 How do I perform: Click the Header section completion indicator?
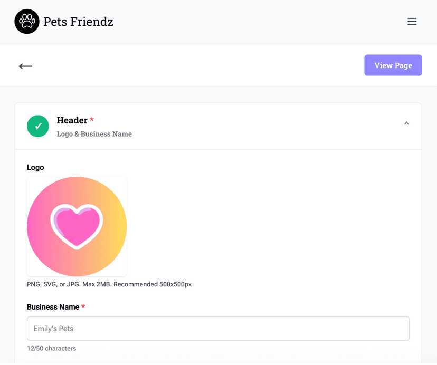(37, 126)
